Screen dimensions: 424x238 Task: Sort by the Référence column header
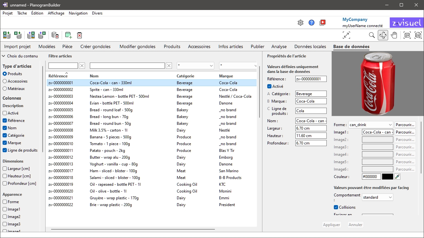pos(58,76)
